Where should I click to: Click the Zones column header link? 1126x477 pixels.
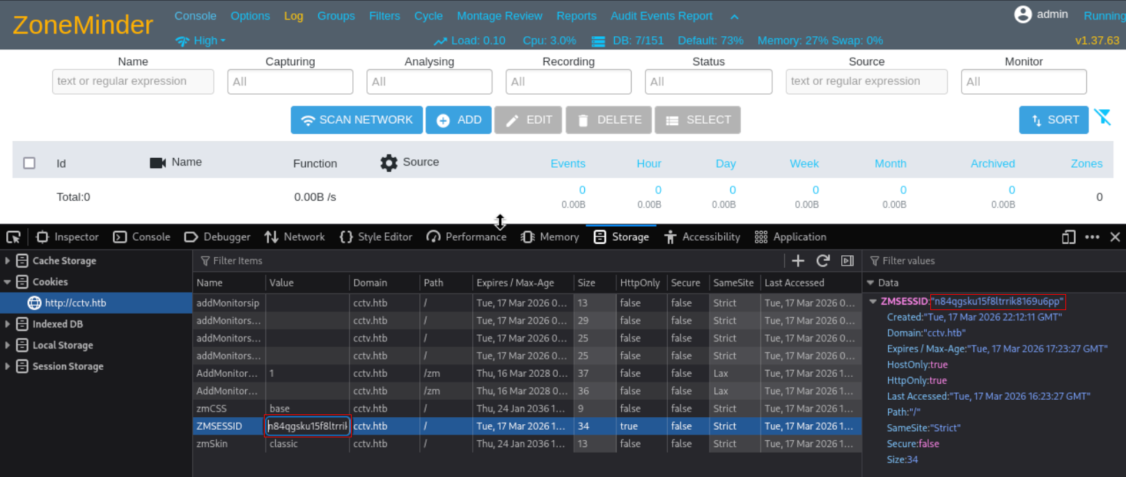1086,163
